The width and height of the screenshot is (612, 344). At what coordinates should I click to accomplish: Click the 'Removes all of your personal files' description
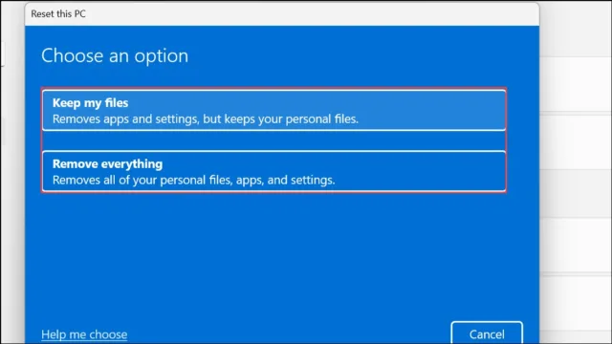pyautogui.click(x=193, y=180)
